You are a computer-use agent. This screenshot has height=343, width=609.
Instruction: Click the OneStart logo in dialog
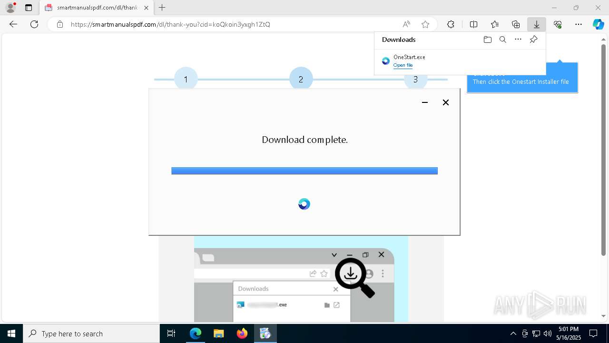(x=304, y=204)
